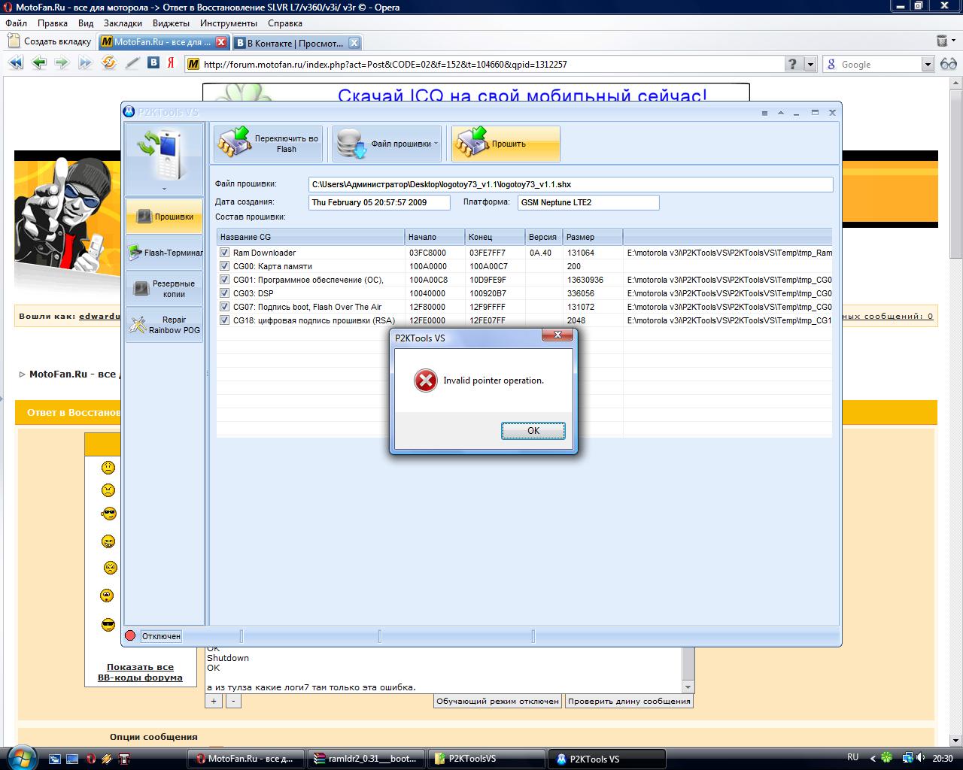Uncheck CG01: Программное обеспечение checkbox
Image resolution: width=963 pixels, height=770 pixels.
click(224, 280)
